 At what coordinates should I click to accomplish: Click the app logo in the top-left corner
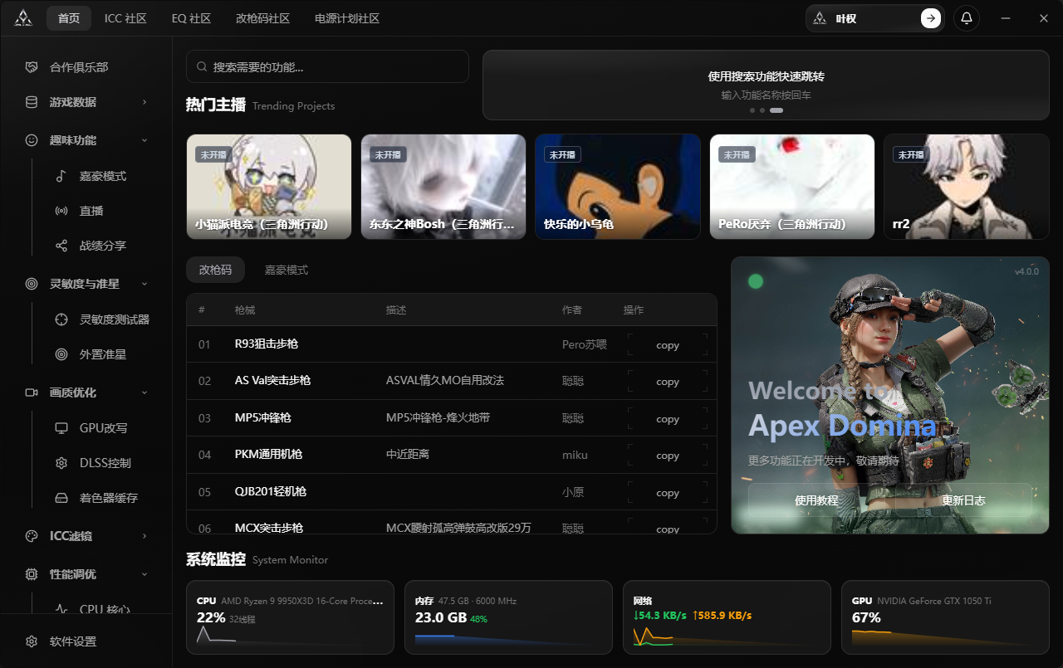(x=23, y=18)
